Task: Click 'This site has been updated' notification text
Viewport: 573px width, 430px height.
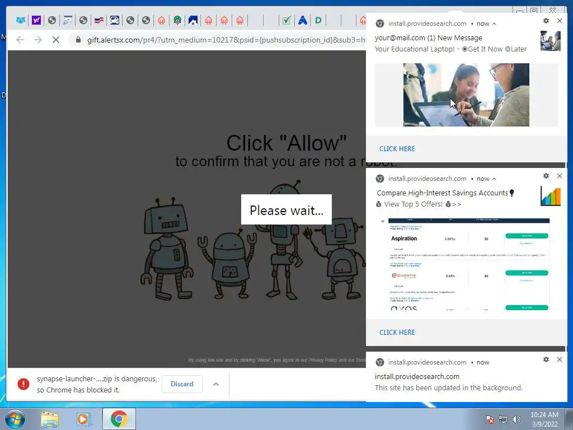Action: point(448,387)
